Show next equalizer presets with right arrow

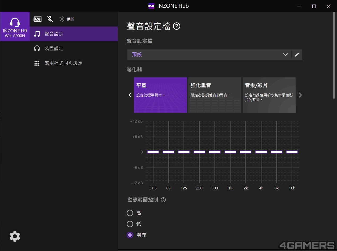300,95
